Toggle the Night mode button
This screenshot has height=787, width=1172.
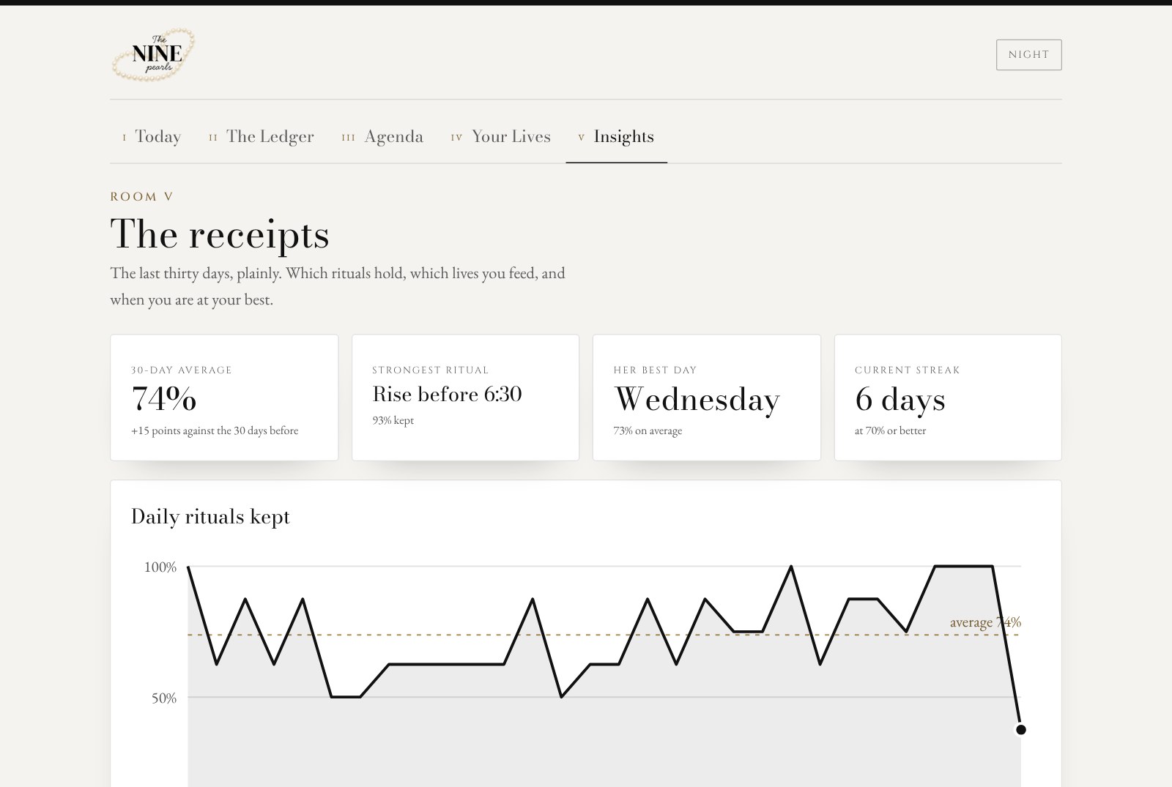click(1028, 55)
